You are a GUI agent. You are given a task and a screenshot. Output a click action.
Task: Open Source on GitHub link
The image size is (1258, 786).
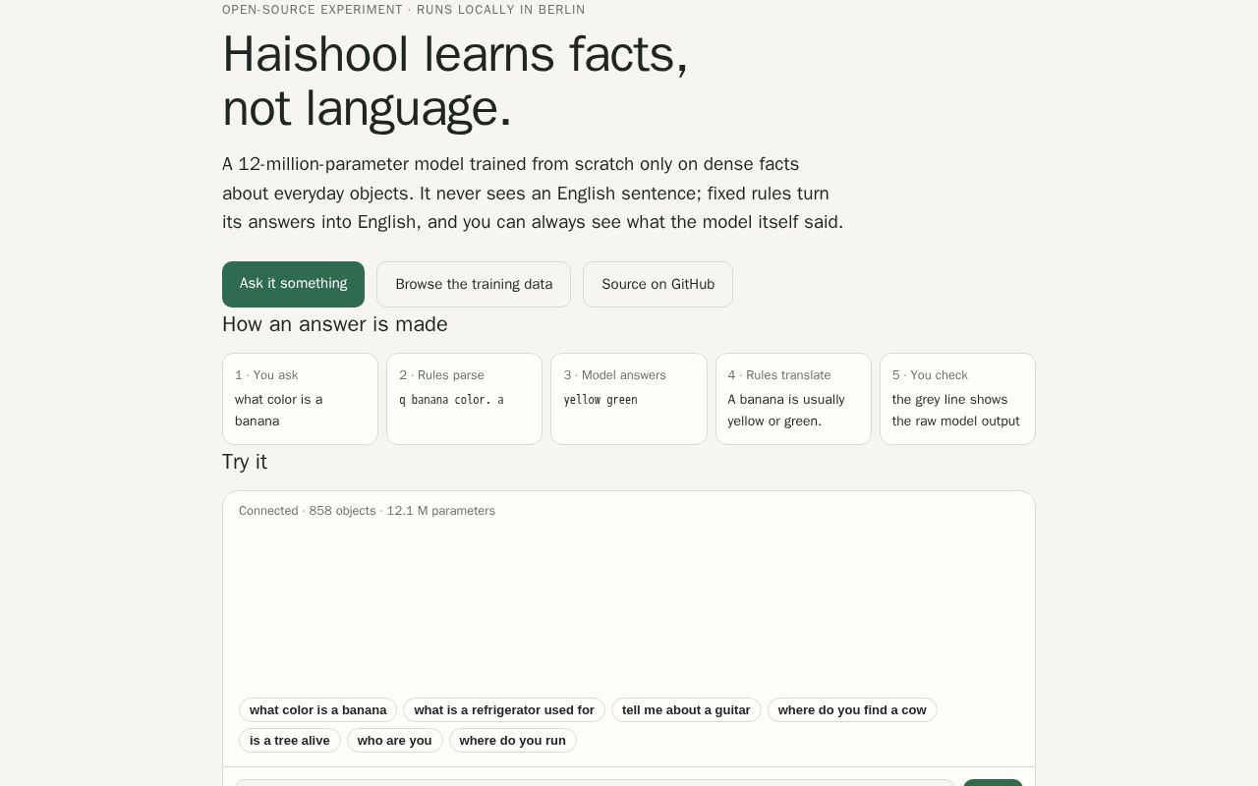[658, 284]
